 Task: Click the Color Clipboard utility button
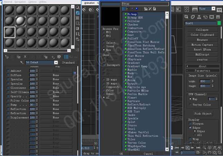(202, 35)
